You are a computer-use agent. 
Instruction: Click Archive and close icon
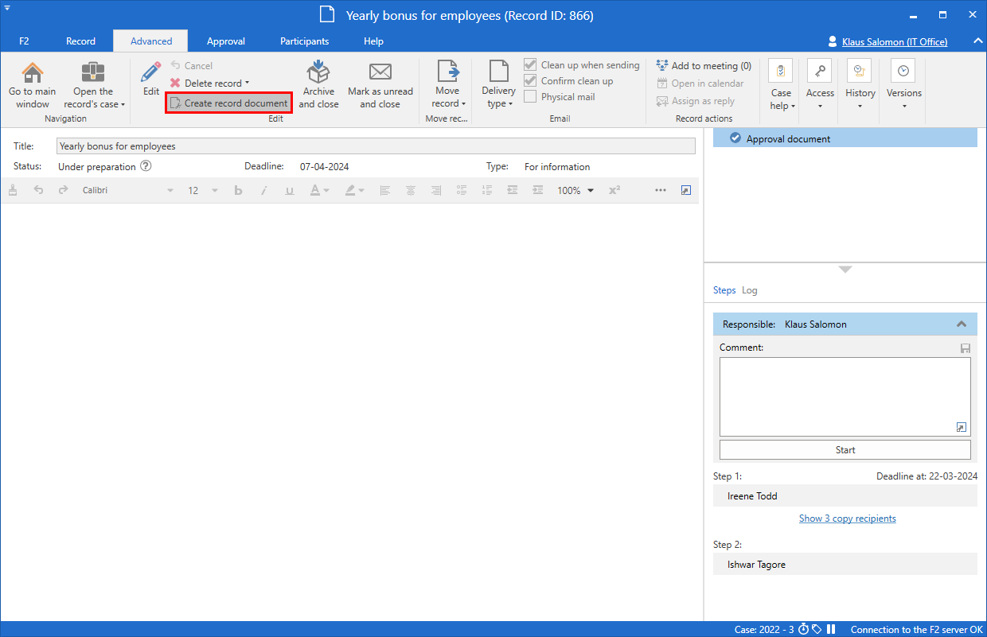click(318, 72)
